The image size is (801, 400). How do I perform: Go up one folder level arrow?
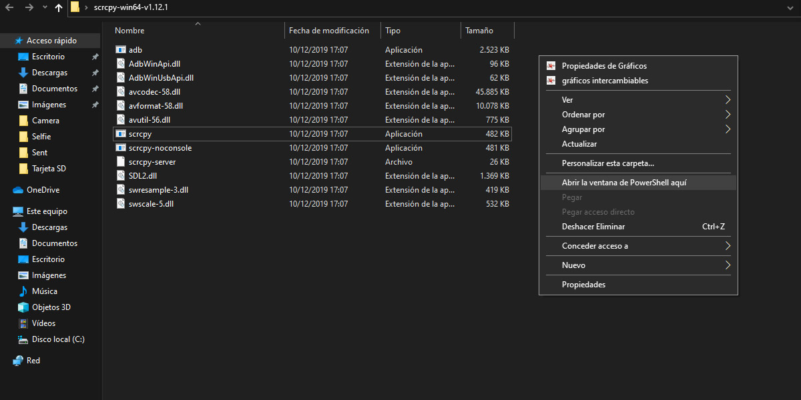coord(59,8)
